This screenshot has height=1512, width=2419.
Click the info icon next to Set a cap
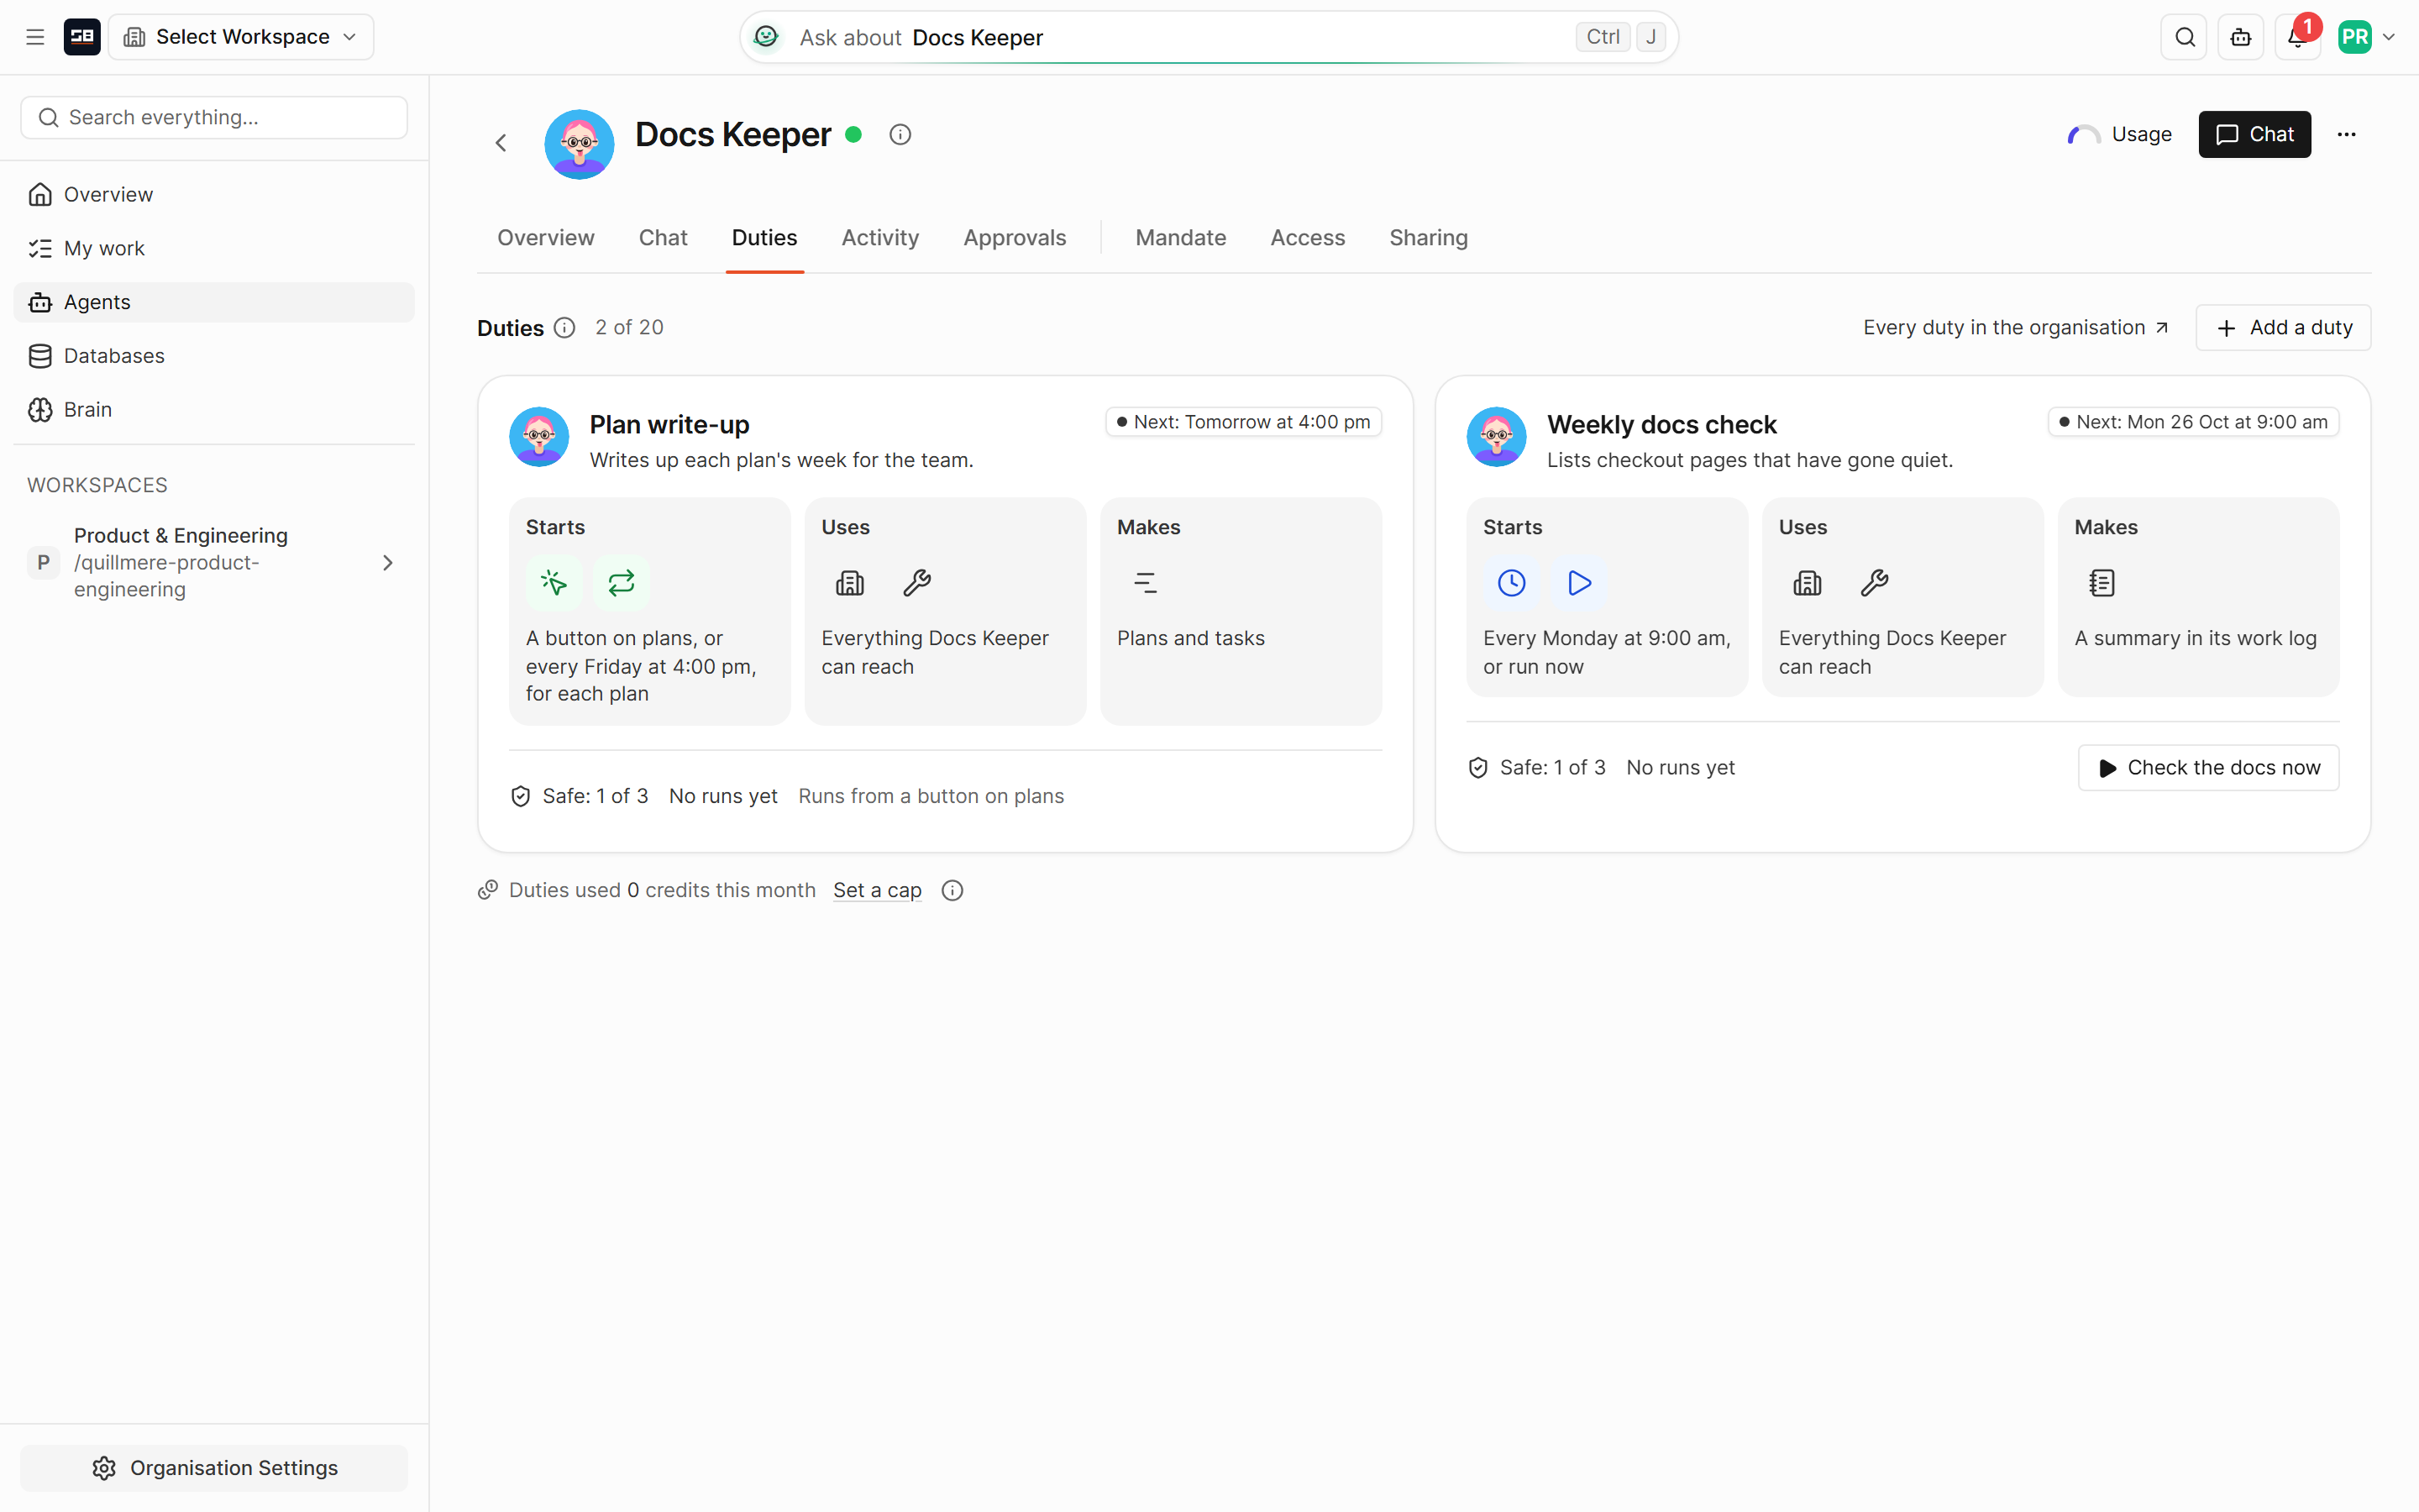click(952, 890)
